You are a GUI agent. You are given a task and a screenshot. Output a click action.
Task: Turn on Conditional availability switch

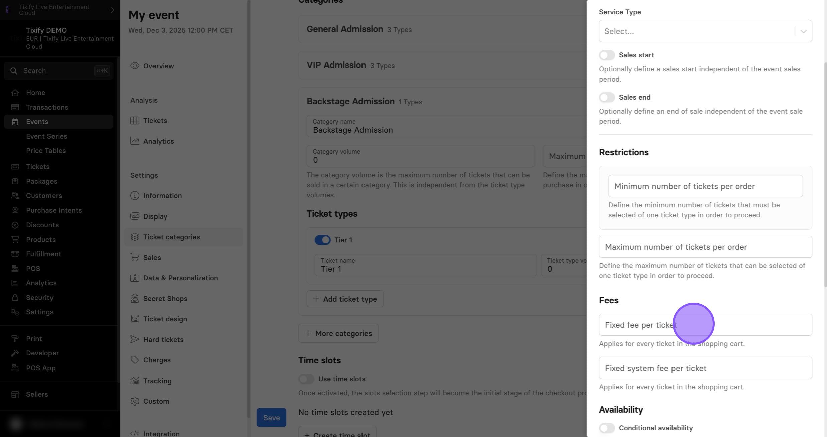click(607, 428)
